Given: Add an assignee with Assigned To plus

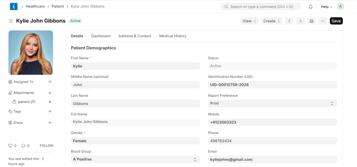Looking at the screenshot, I should [x=50, y=82].
